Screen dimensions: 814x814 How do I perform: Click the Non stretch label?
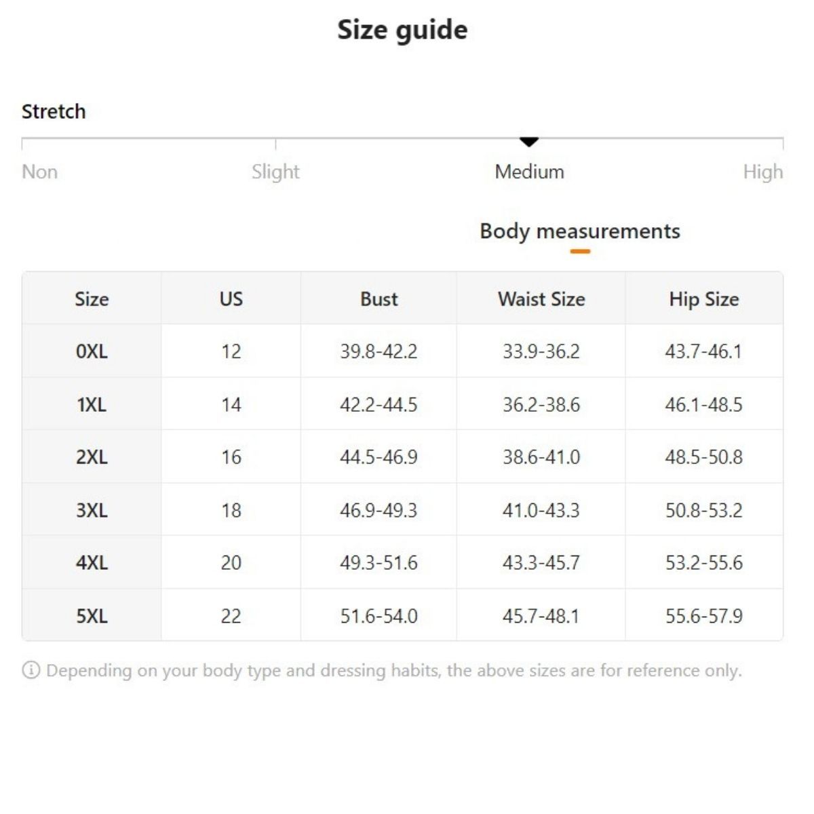coord(39,172)
